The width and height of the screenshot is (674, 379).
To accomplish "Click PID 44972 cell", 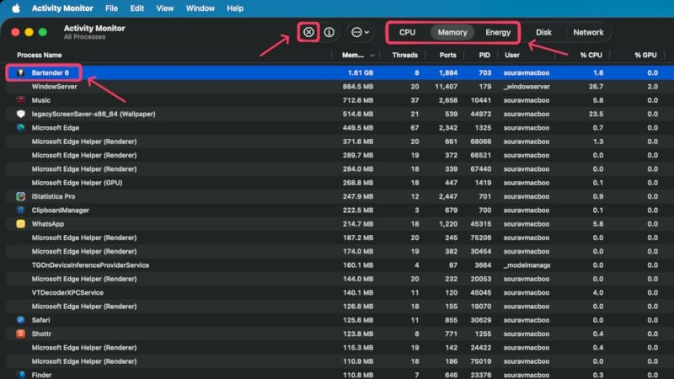I will (x=480, y=114).
